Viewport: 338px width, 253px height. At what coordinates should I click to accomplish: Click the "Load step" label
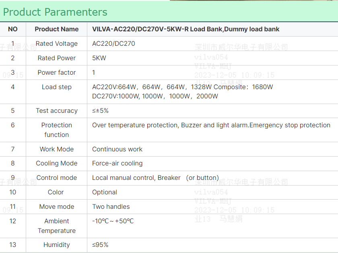[57, 87]
